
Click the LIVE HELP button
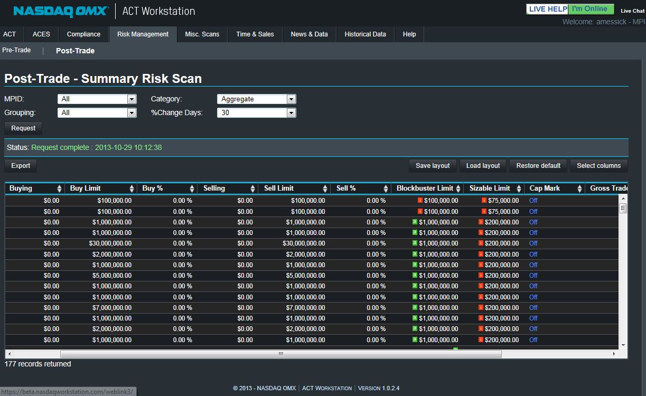547,9
